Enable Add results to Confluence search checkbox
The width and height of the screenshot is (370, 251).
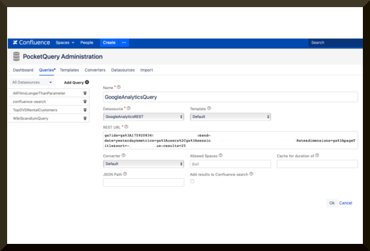coord(192,181)
